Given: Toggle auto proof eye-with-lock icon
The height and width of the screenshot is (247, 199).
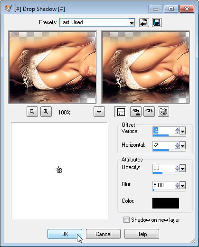Looking at the screenshot, I should pyautogui.click(x=135, y=112).
